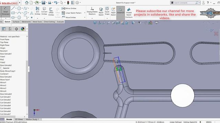Focus the Search Commands input field
The image size is (220, 123).
coord(185,3)
